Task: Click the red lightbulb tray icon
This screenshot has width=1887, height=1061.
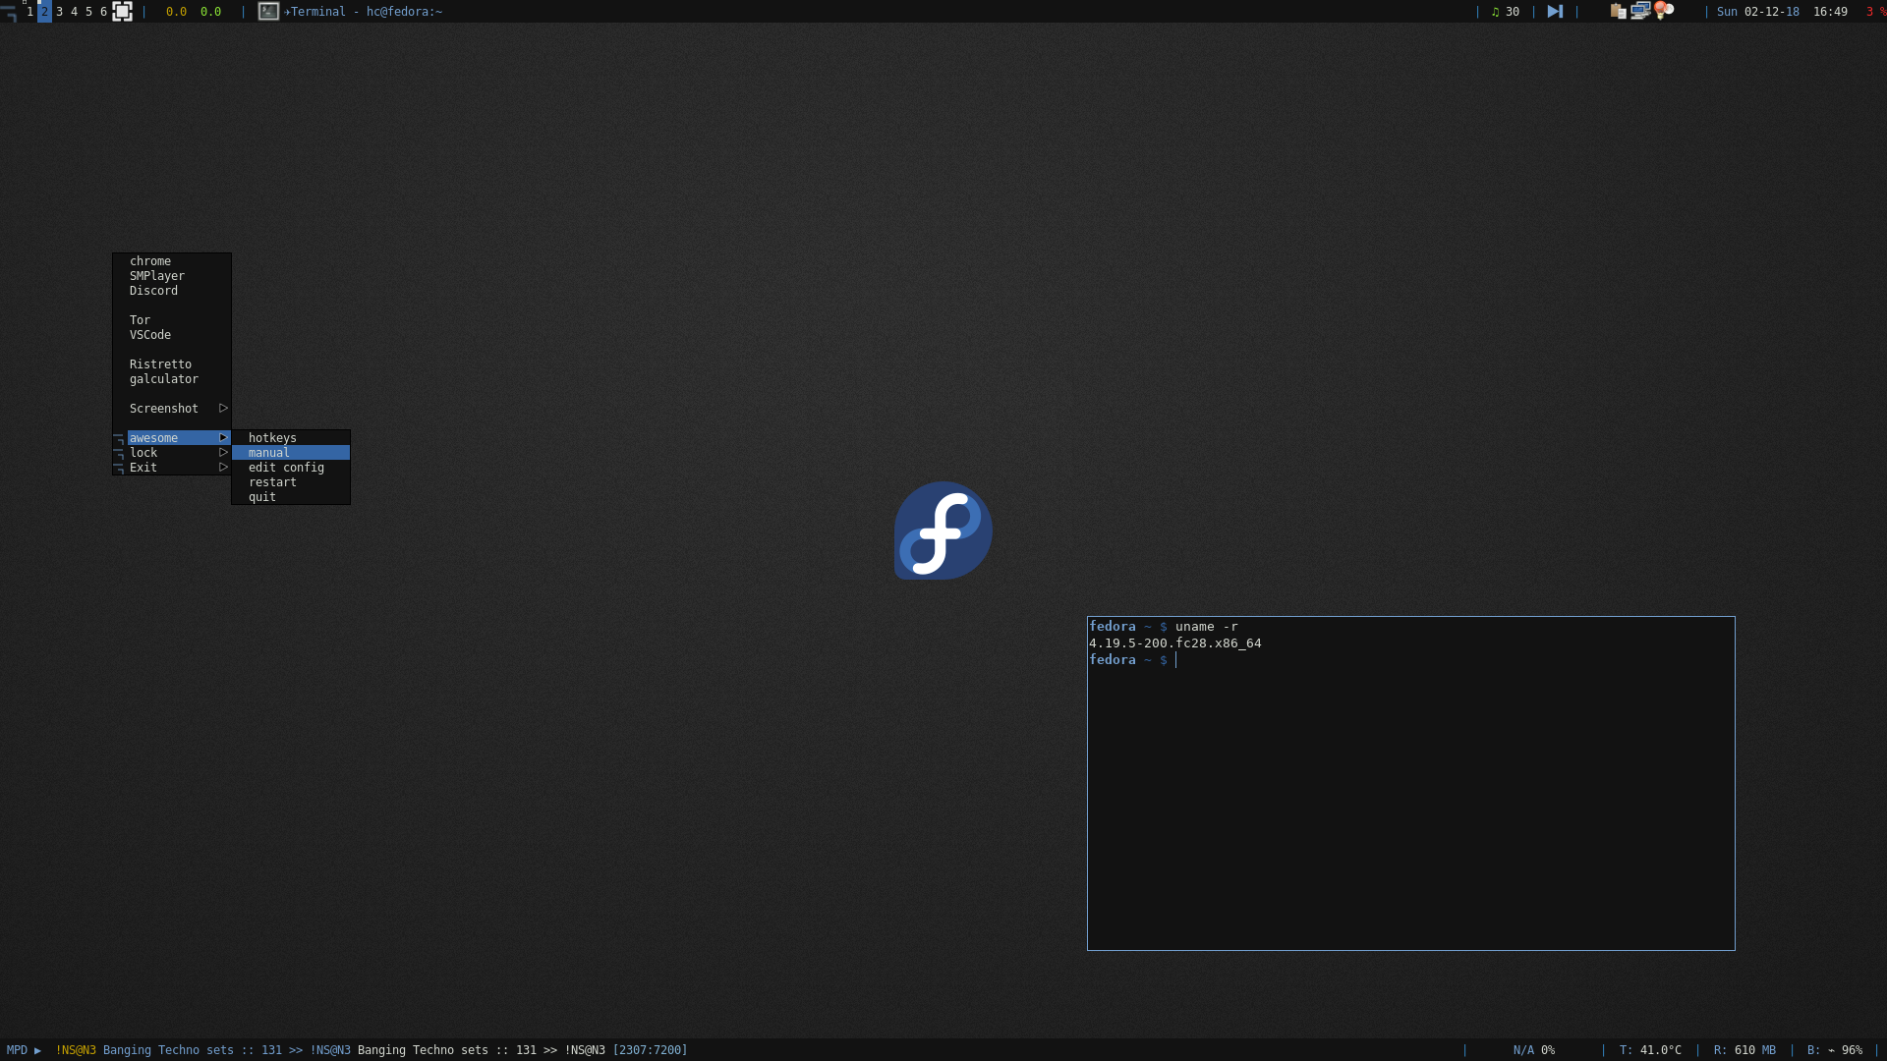Action: tap(1664, 11)
